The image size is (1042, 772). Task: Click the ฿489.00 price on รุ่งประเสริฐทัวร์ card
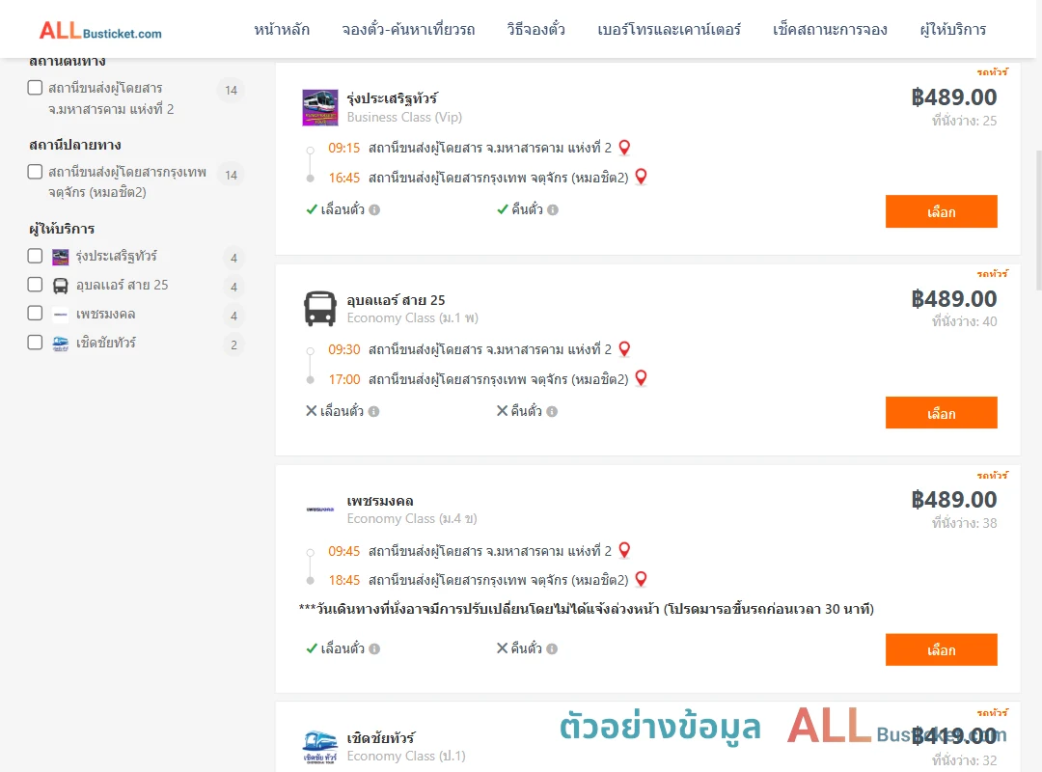point(953,97)
